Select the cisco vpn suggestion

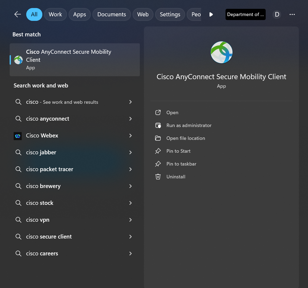75,220
